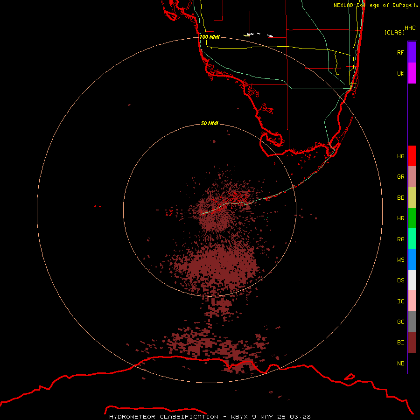Click the 'HA' legend label
420x420 pixels.
point(401,156)
